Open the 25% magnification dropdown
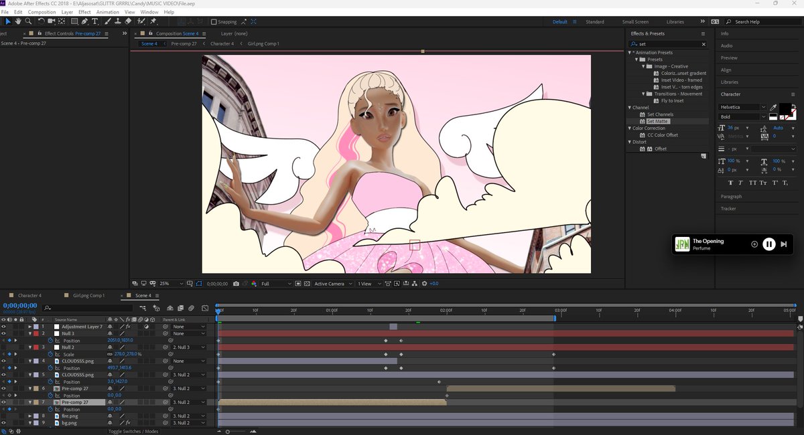This screenshot has height=435, width=804. pyautogui.click(x=171, y=284)
